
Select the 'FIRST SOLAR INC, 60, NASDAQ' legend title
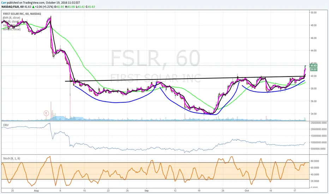pos(22,14)
